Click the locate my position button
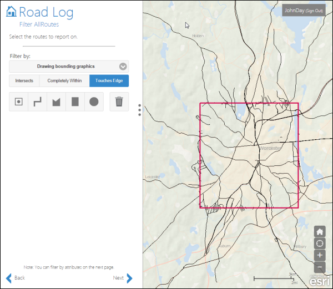 pyautogui.click(x=320, y=244)
